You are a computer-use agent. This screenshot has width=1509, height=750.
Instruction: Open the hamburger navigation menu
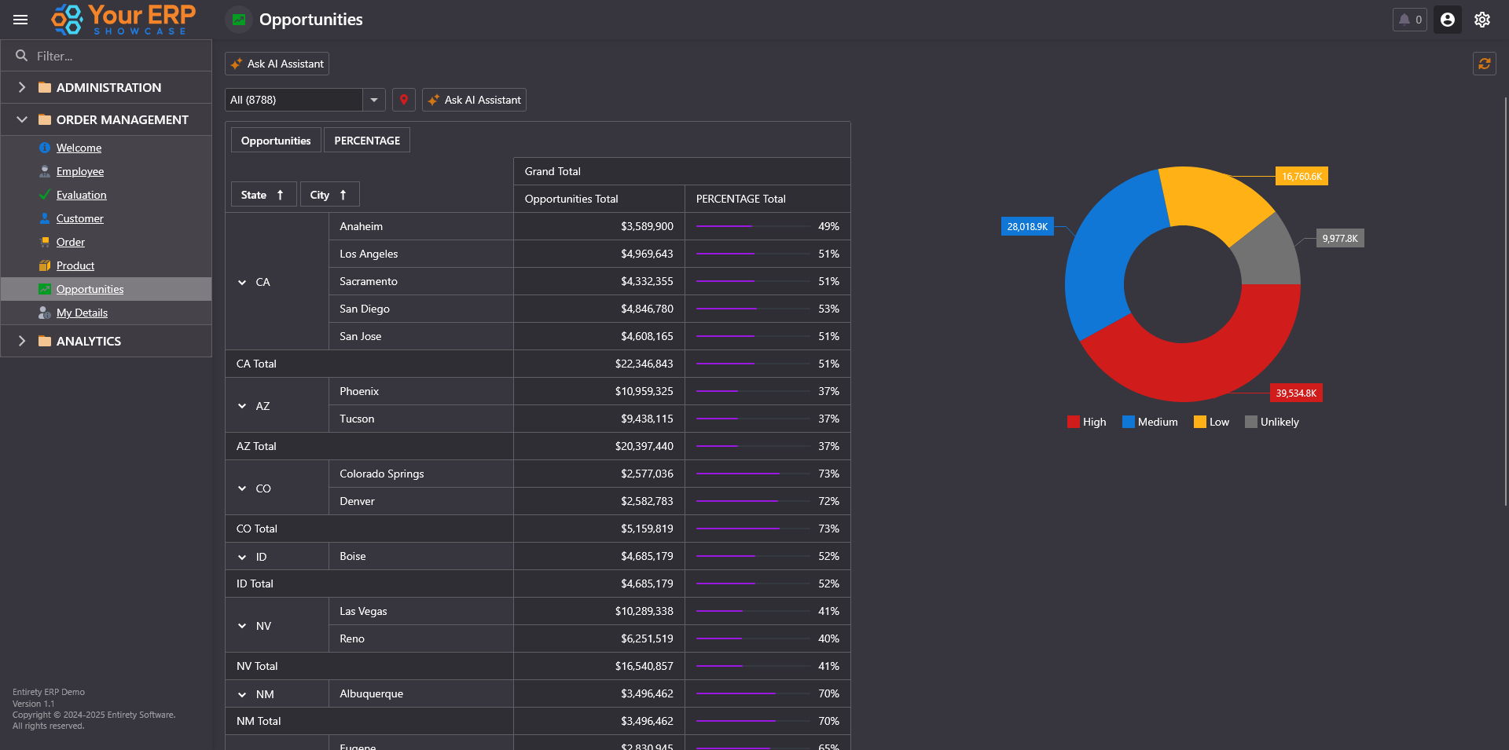(x=20, y=20)
